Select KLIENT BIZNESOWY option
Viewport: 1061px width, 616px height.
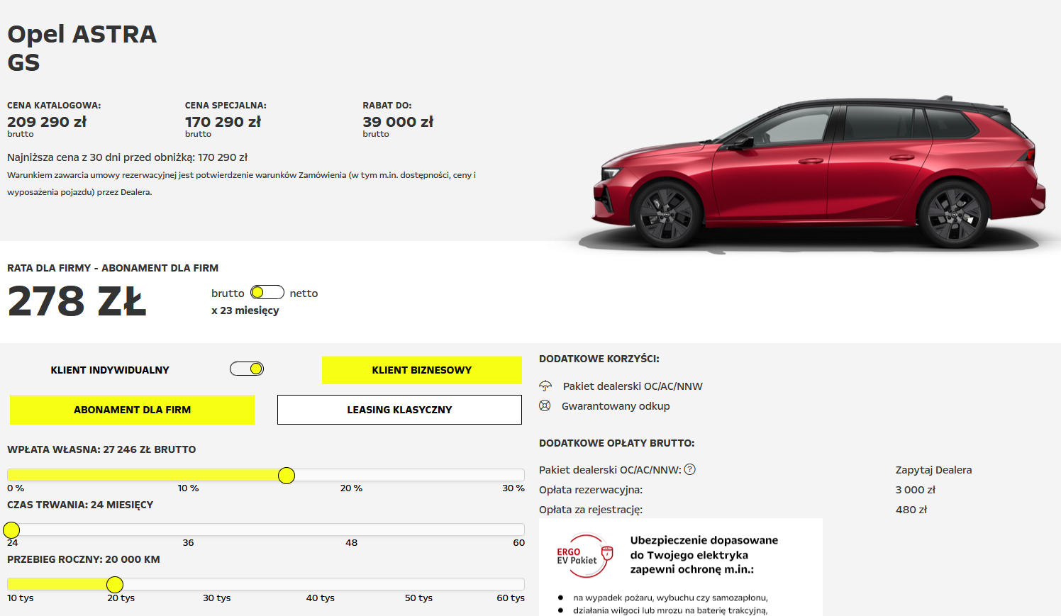(422, 370)
